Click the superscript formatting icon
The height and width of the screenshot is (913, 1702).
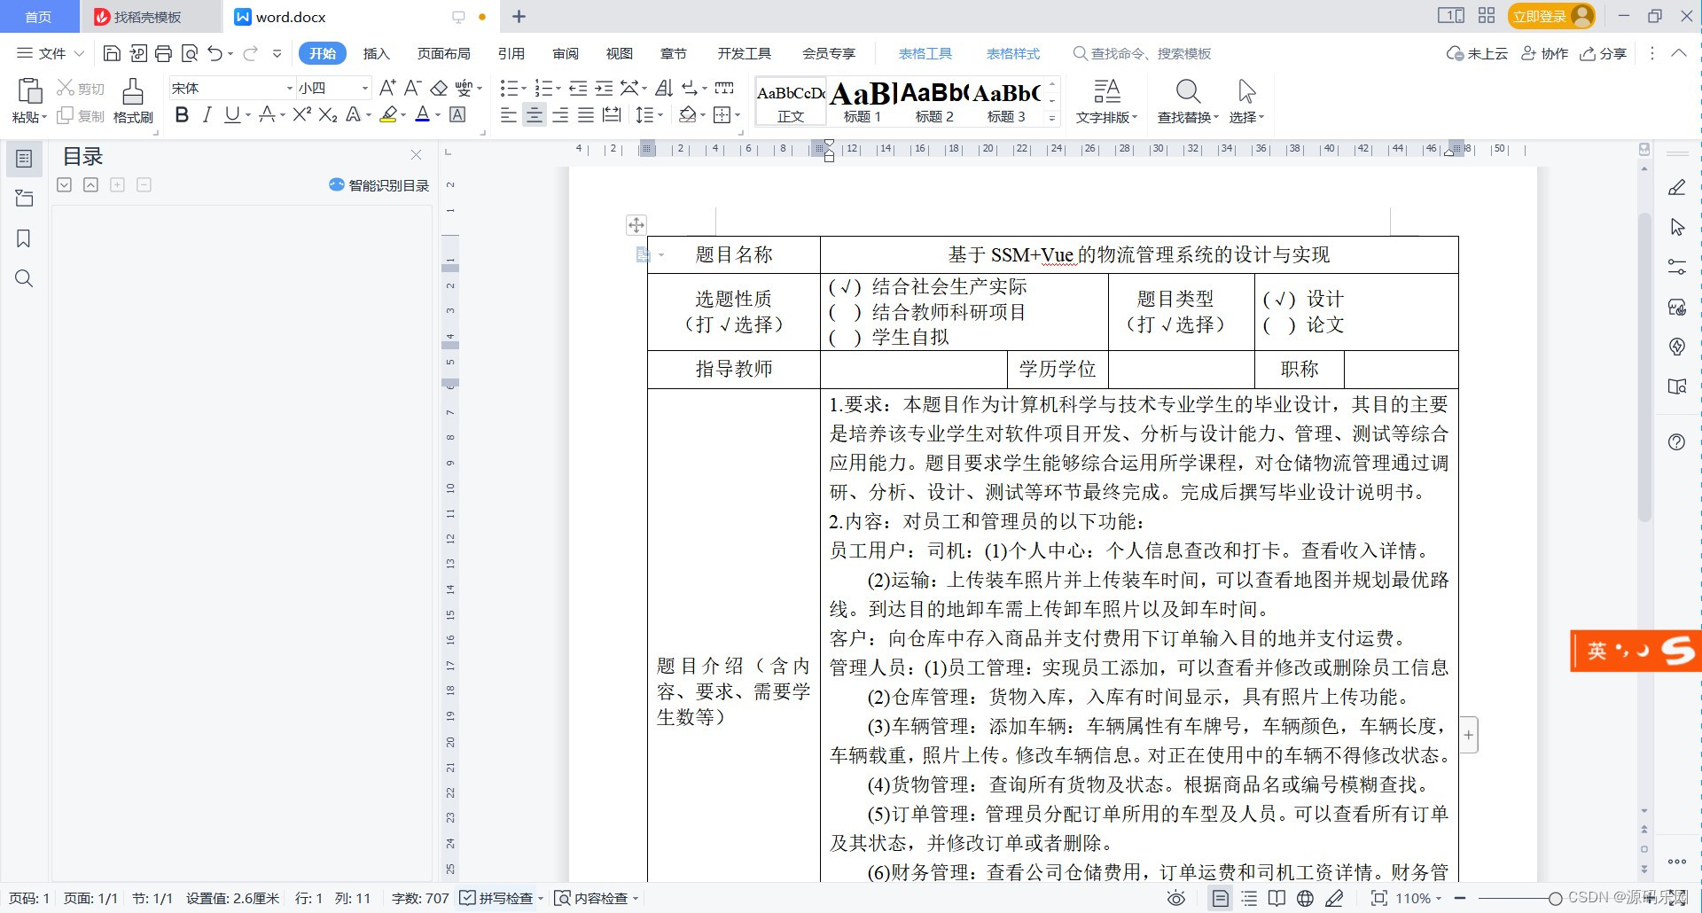[301, 114]
